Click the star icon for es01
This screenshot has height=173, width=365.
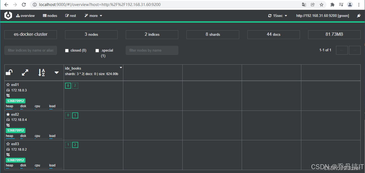[8, 85]
